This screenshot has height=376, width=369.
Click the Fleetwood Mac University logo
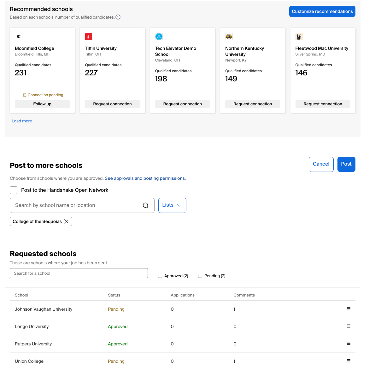pyautogui.click(x=299, y=37)
